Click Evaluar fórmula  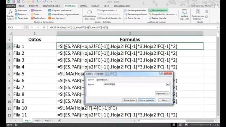(x=157, y=18)
